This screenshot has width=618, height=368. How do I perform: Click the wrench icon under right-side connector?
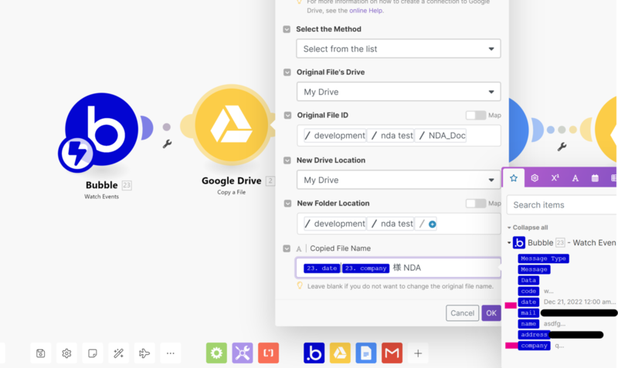pos(562,147)
